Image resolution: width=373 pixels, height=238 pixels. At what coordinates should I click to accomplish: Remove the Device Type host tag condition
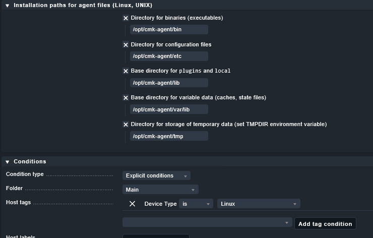[x=132, y=204]
